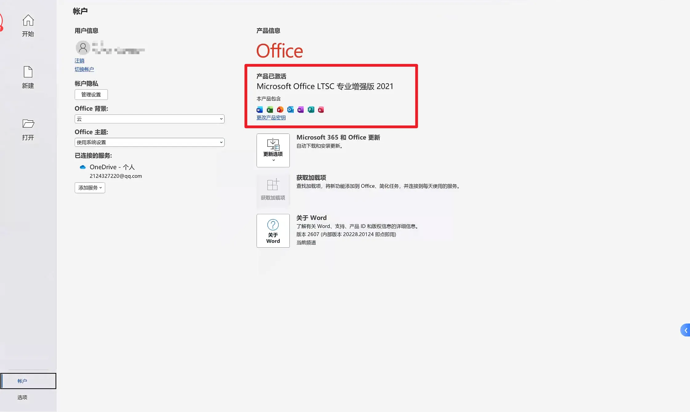Click the 新建 new document icon
This screenshot has height=412, width=690.
[28, 72]
